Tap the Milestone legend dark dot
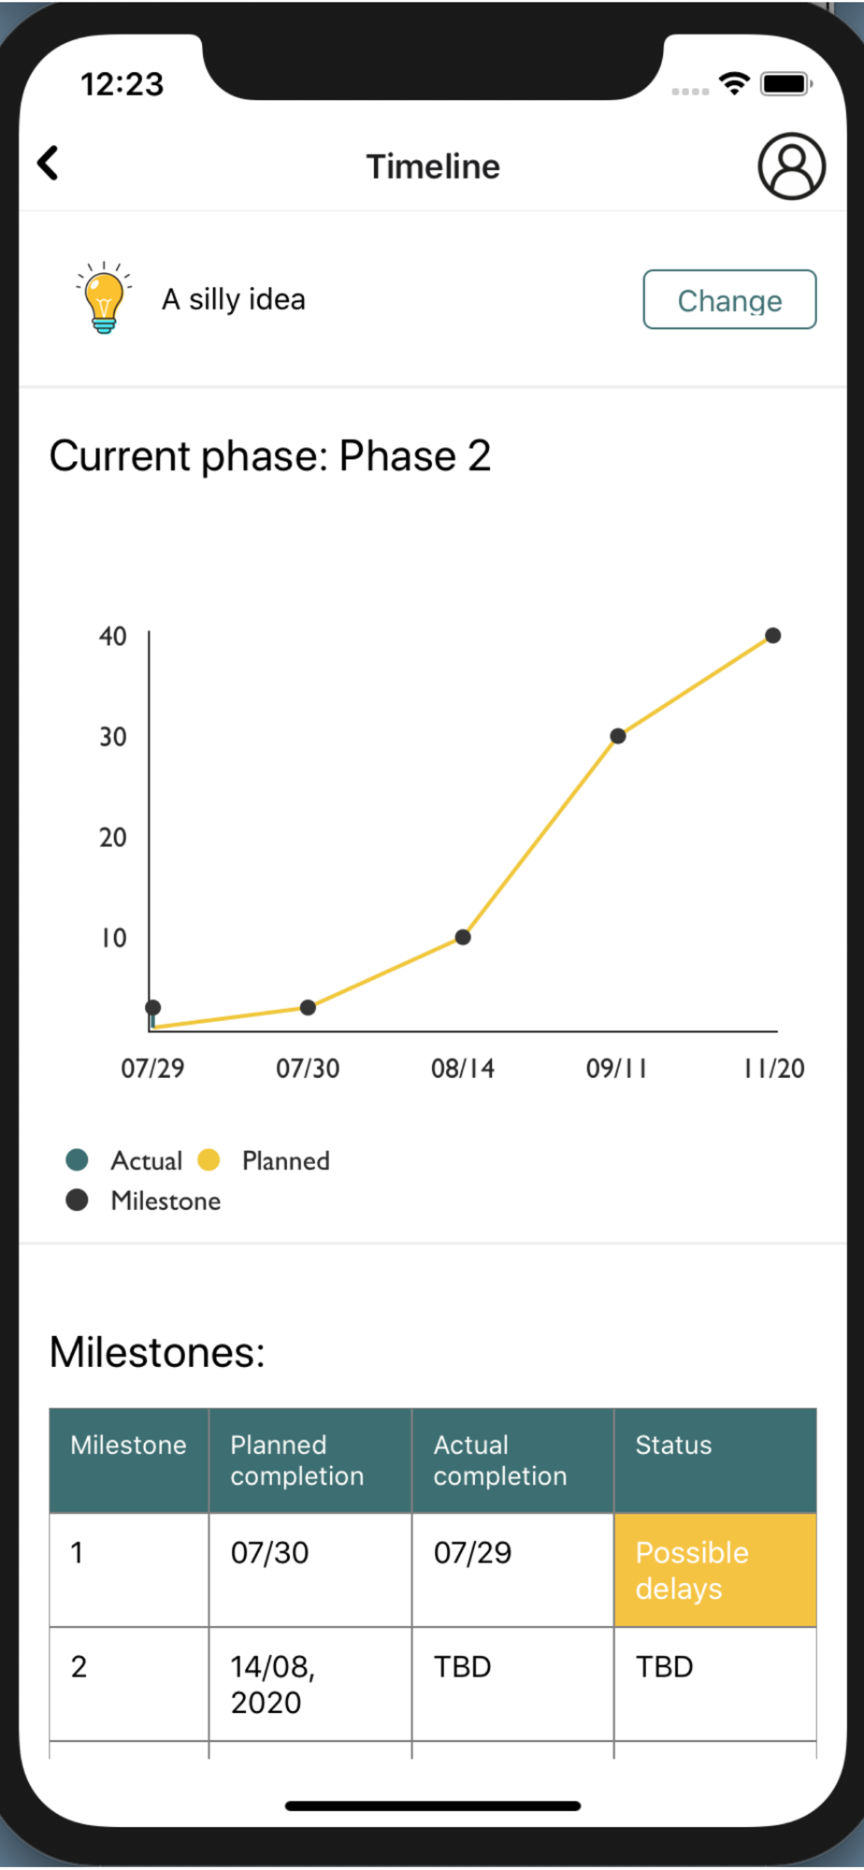 tap(78, 1201)
